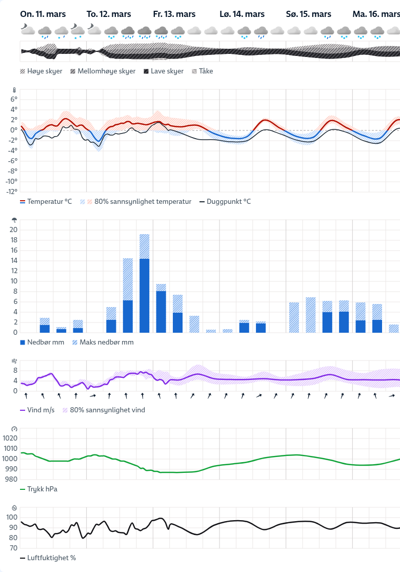Screen dimensions: 400x572
Task: Click the Lø. 14. mars day header
Action: click(242, 14)
